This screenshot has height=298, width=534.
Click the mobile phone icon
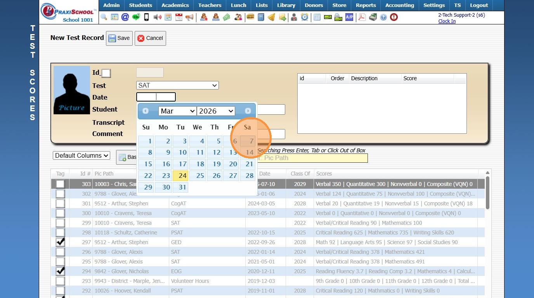(x=147, y=17)
